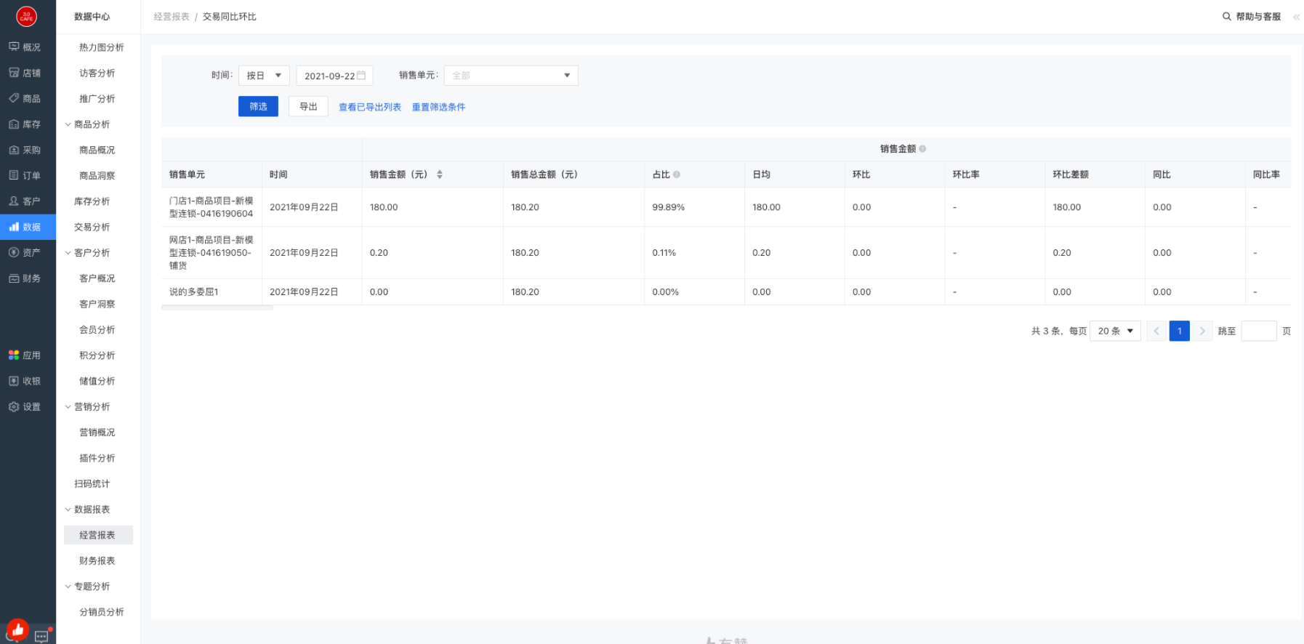Click search icon beside 帮助与客服
Screen dimensions: 1304x644
click(1227, 16)
